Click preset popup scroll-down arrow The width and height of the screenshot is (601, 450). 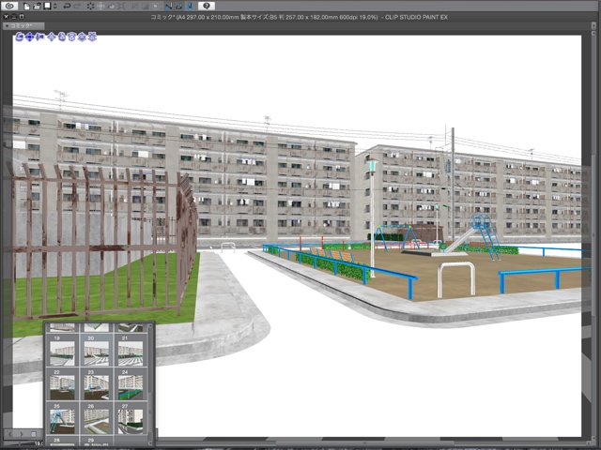150,442
